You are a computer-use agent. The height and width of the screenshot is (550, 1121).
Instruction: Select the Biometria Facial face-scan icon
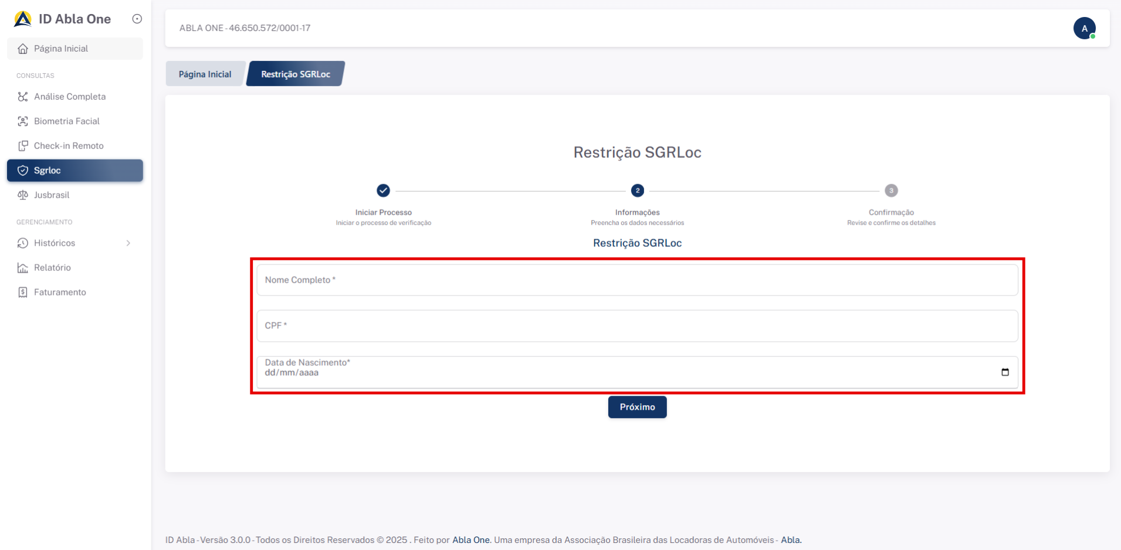coord(23,121)
